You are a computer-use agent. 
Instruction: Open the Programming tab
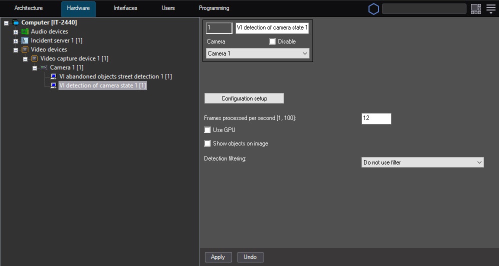[x=214, y=8]
